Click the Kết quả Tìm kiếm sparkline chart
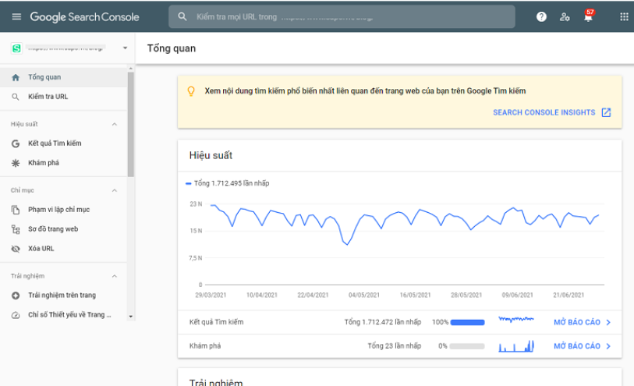The height and width of the screenshot is (386, 634). pyautogui.click(x=516, y=320)
